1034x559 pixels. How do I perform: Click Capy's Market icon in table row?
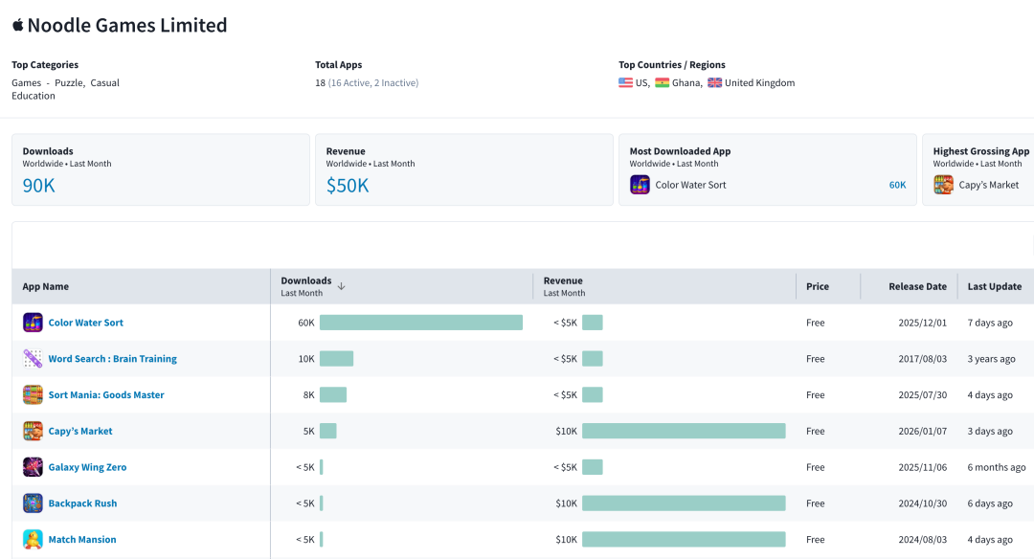(33, 431)
